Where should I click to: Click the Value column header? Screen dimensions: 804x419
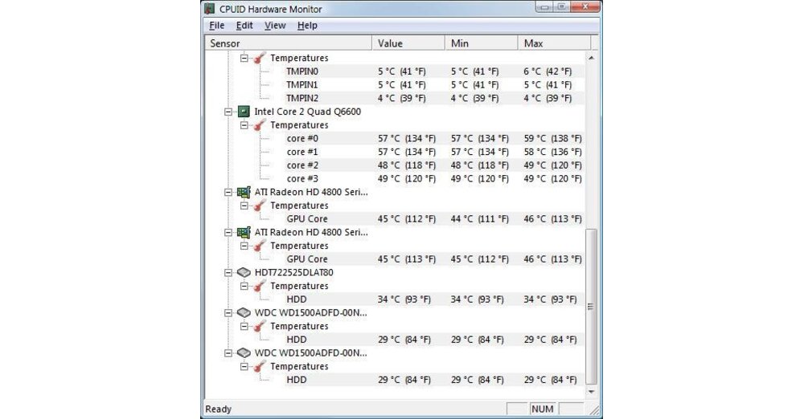click(x=408, y=43)
